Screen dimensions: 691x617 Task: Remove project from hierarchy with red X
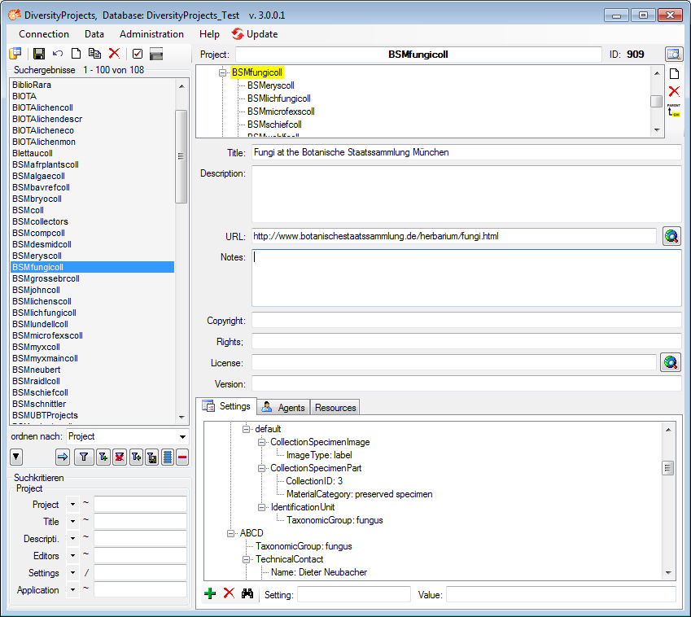[x=674, y=91]
